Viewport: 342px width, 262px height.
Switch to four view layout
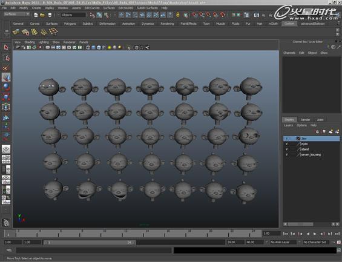point(6,159)
